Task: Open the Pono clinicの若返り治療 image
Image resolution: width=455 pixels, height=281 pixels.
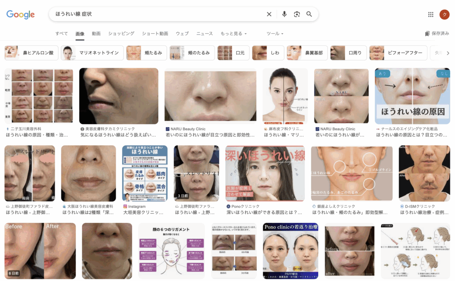Action: pos(291,251)
